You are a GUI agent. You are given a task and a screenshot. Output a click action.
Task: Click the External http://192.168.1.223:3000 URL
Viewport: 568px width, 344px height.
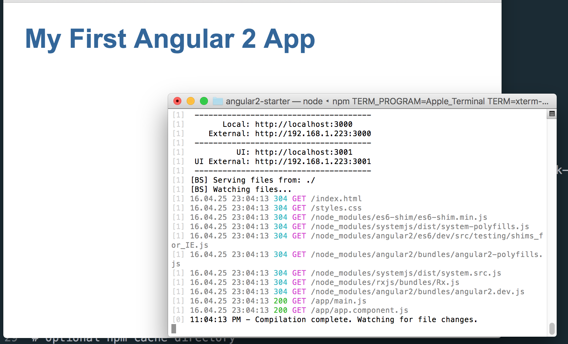coord(313,133)
